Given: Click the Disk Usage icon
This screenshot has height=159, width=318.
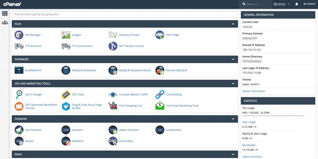Looking at the screenshot, I should tap(160, 35).
